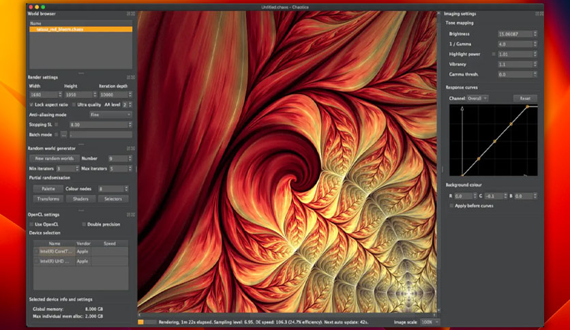
Task: Undock the Render settings panel
Action: [x=129, y=78]
